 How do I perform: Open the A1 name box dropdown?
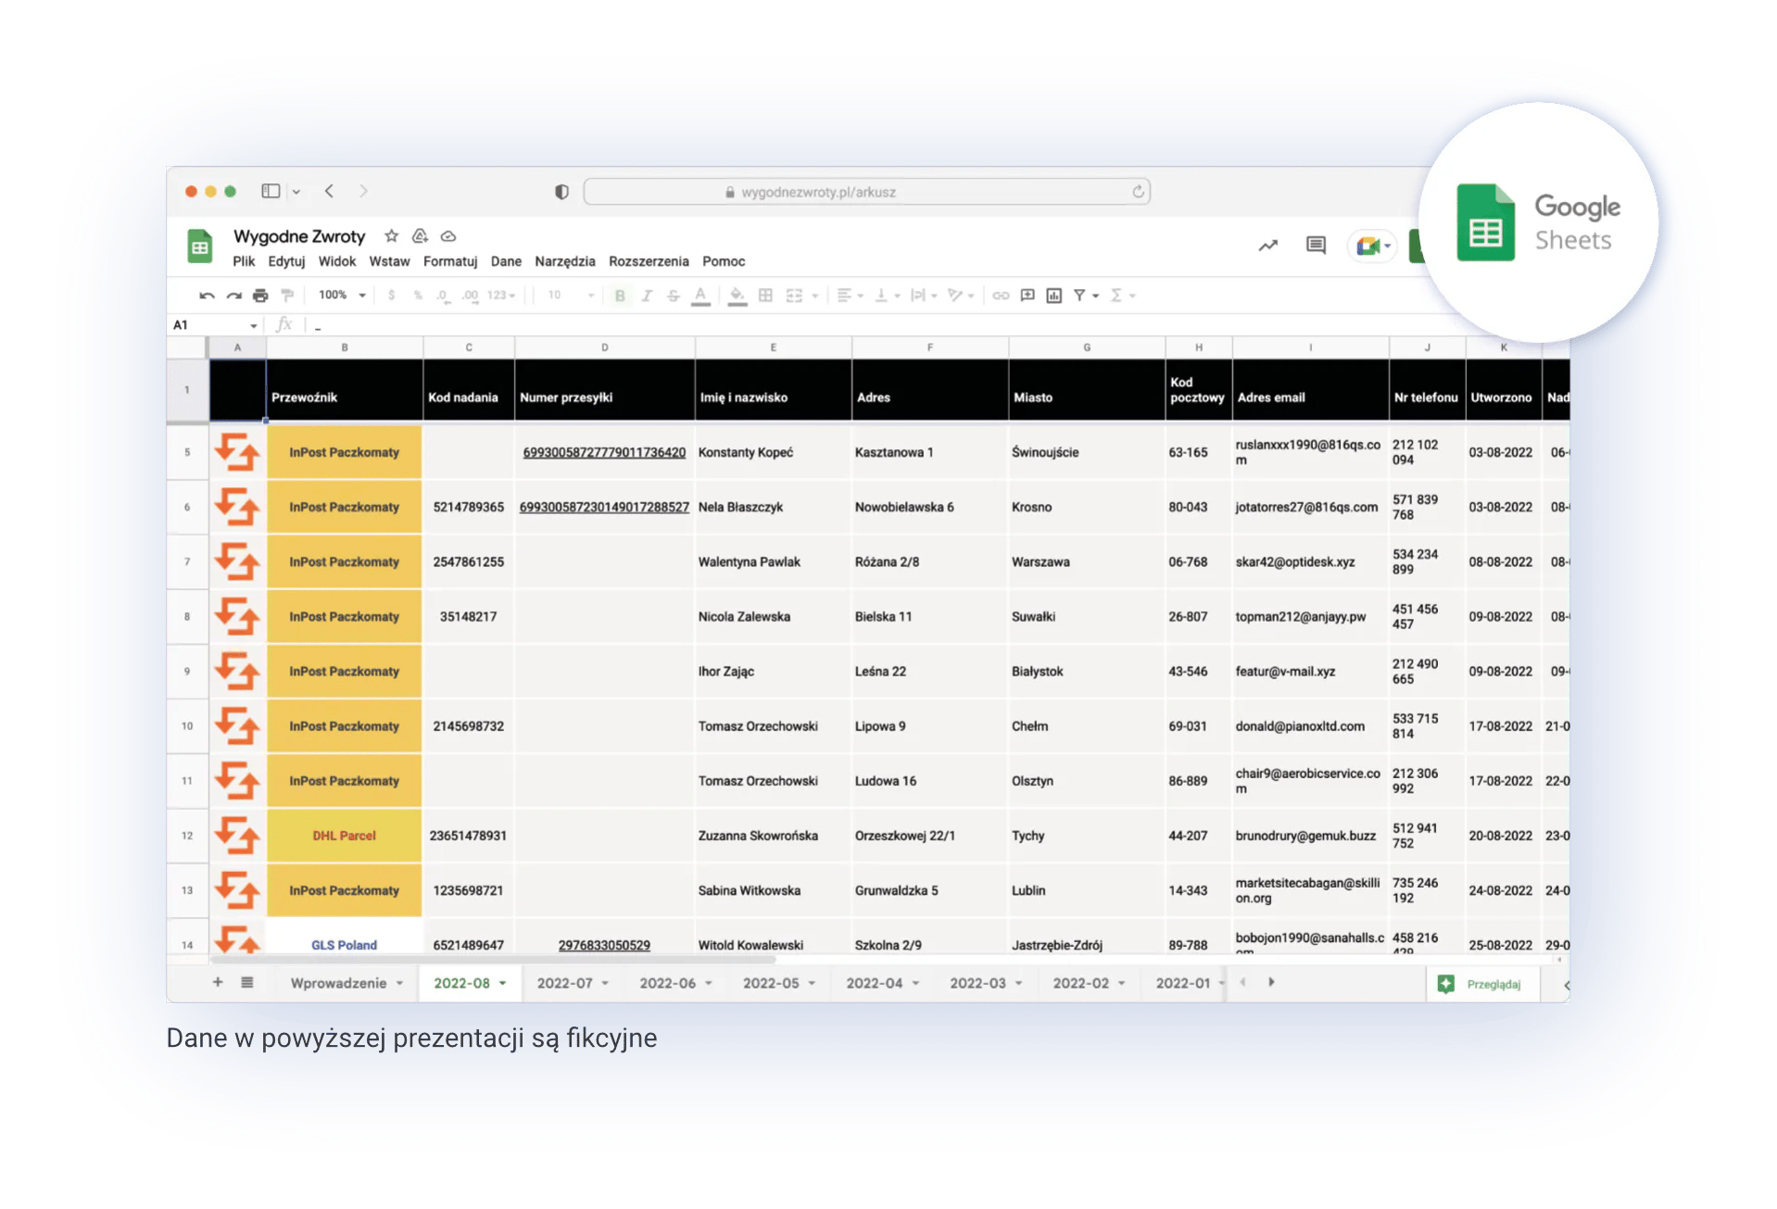[x=254, y=325]
